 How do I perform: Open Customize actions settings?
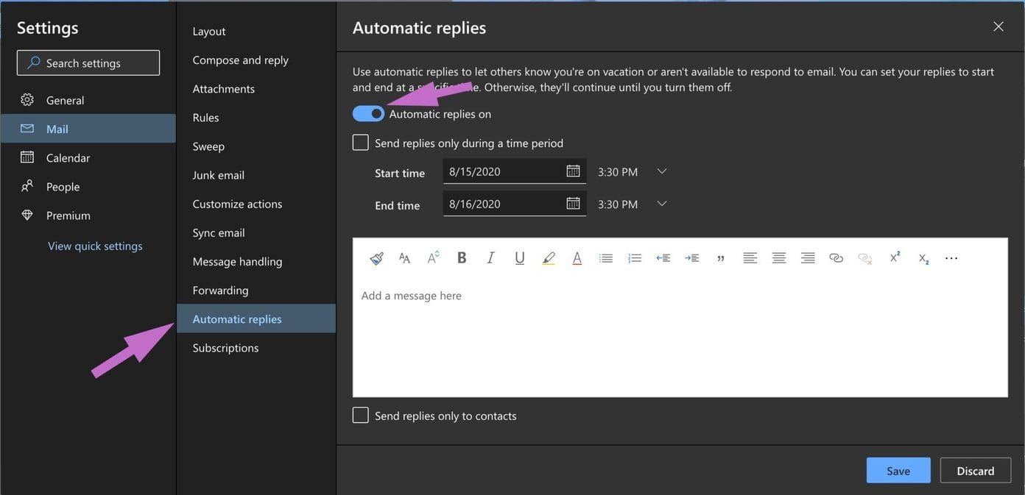(256, 203)
